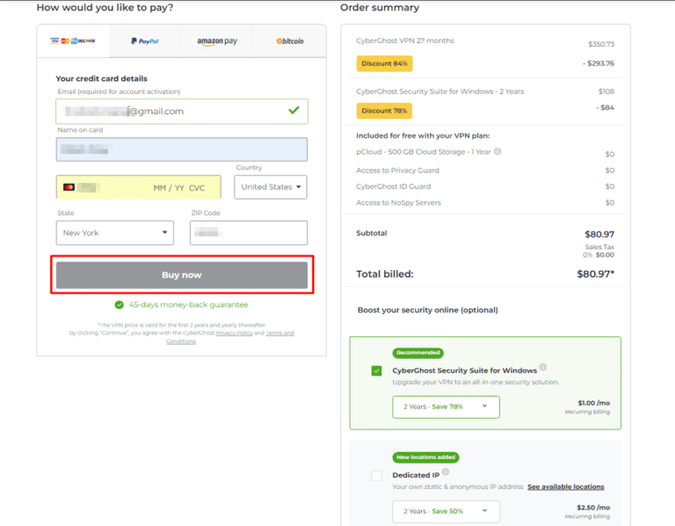Click the New locations added badge
This screenshot has height=526, width=675.
tap(425, 457)
